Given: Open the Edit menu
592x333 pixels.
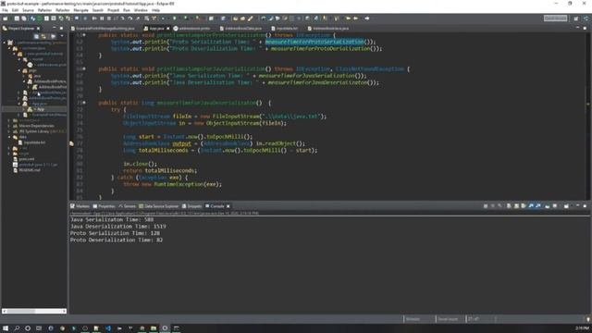Looking at the screenshot, I should tap(15, 10).
